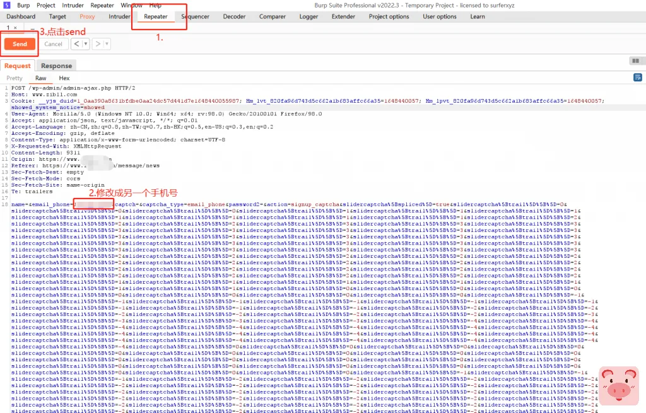Click the Referer header line

(x=85, y=166)
